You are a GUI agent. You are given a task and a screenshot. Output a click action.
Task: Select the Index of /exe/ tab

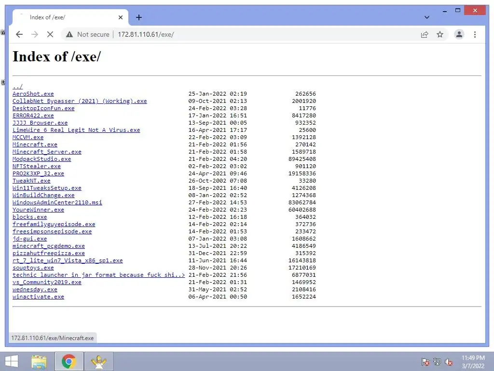[70, 17]
